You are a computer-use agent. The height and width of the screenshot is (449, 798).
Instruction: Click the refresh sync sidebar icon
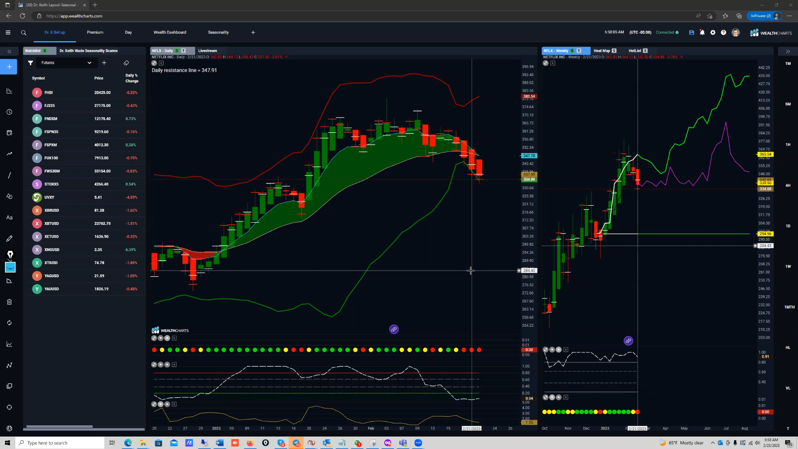[x=9, y=323]
